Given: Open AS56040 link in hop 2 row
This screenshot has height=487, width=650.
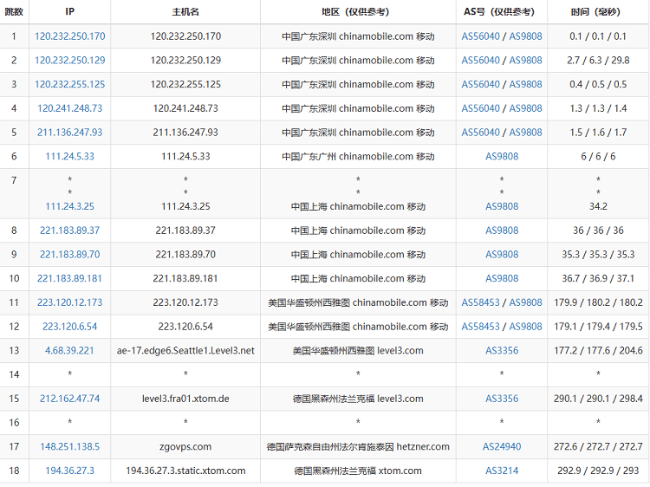Looking at the screenshot, I should 480,61.
